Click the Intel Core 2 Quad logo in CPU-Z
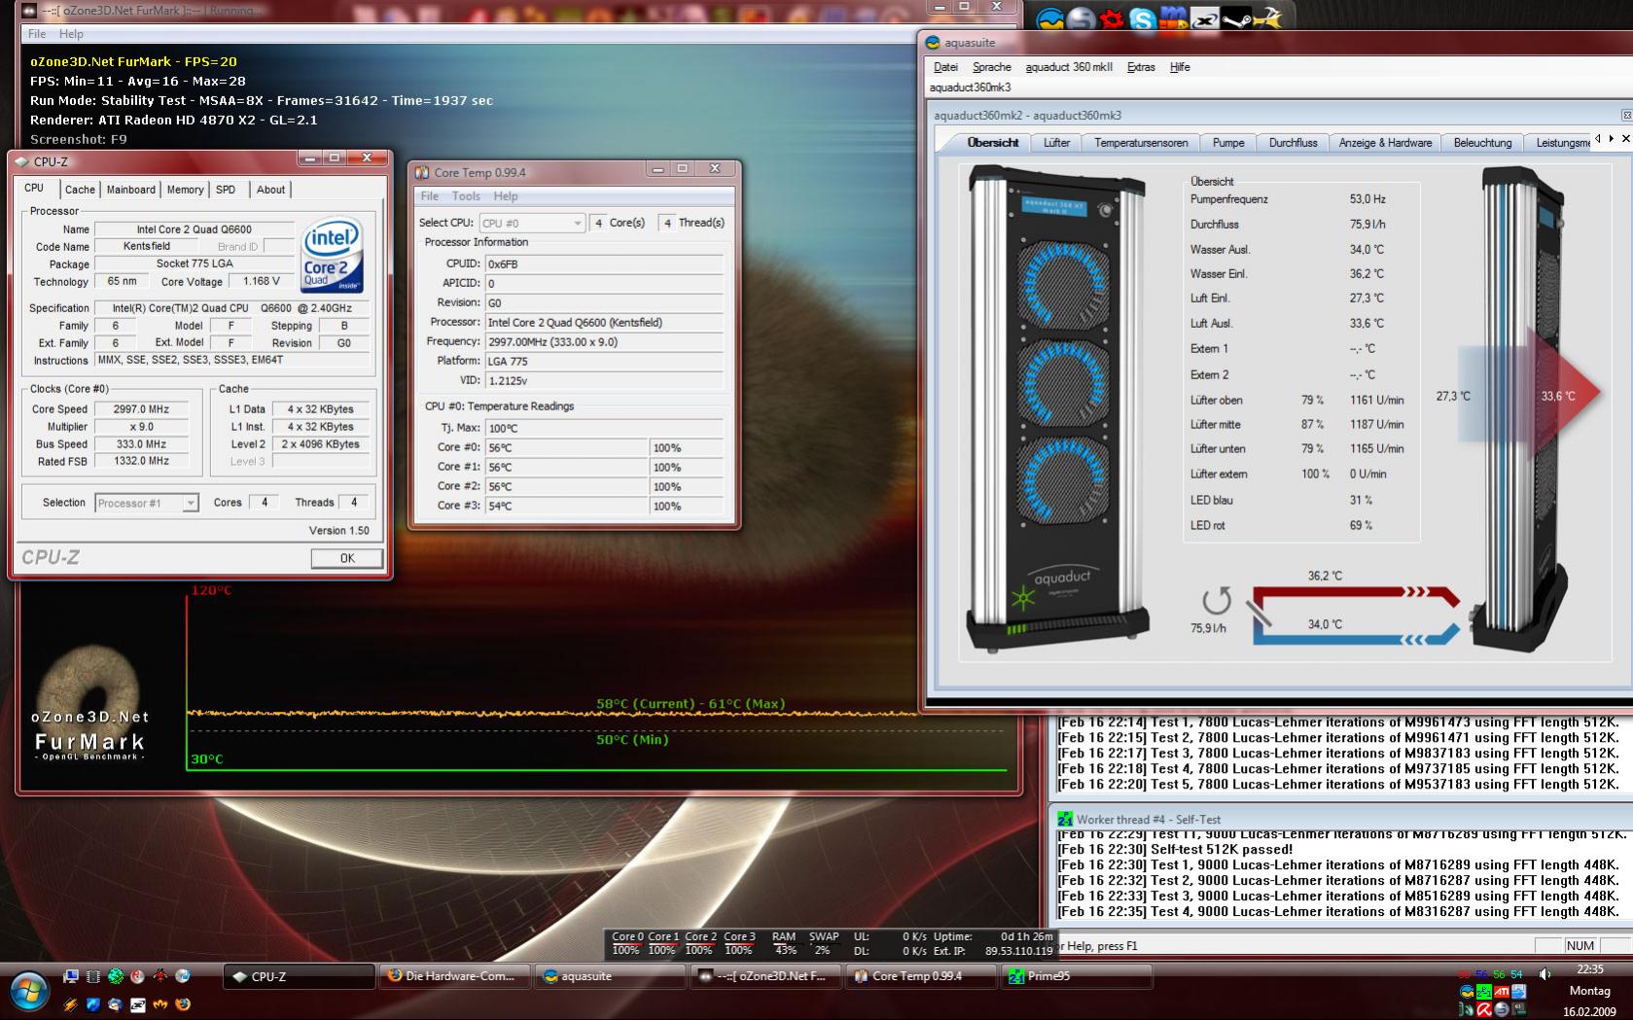Image resolution: width=1633 pixels, height=1020 pixels. [x=332, y=256]
